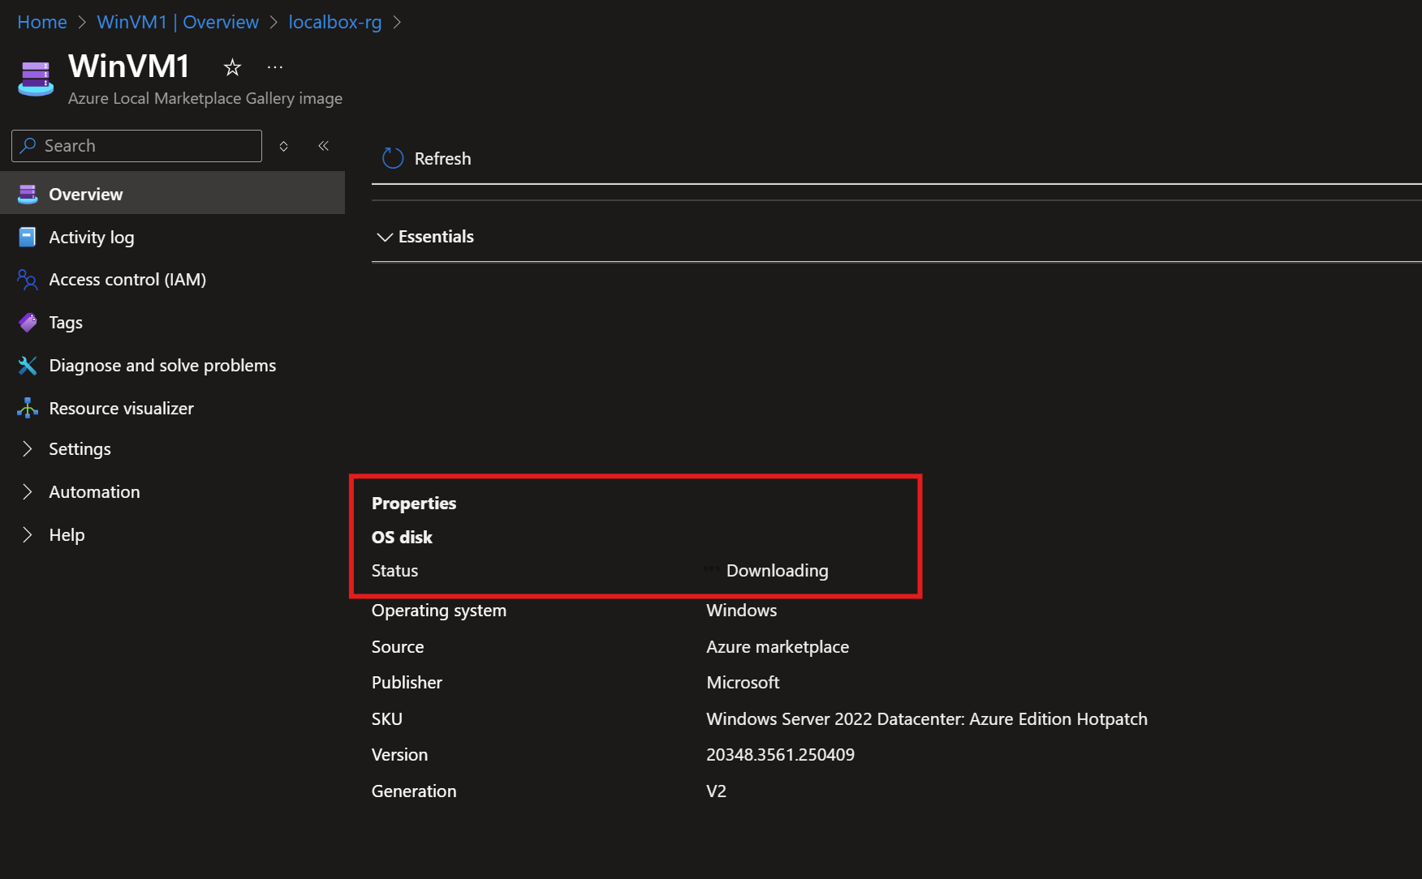Select the Downloading status value
1422x879 pixels.
click(777, 571)
